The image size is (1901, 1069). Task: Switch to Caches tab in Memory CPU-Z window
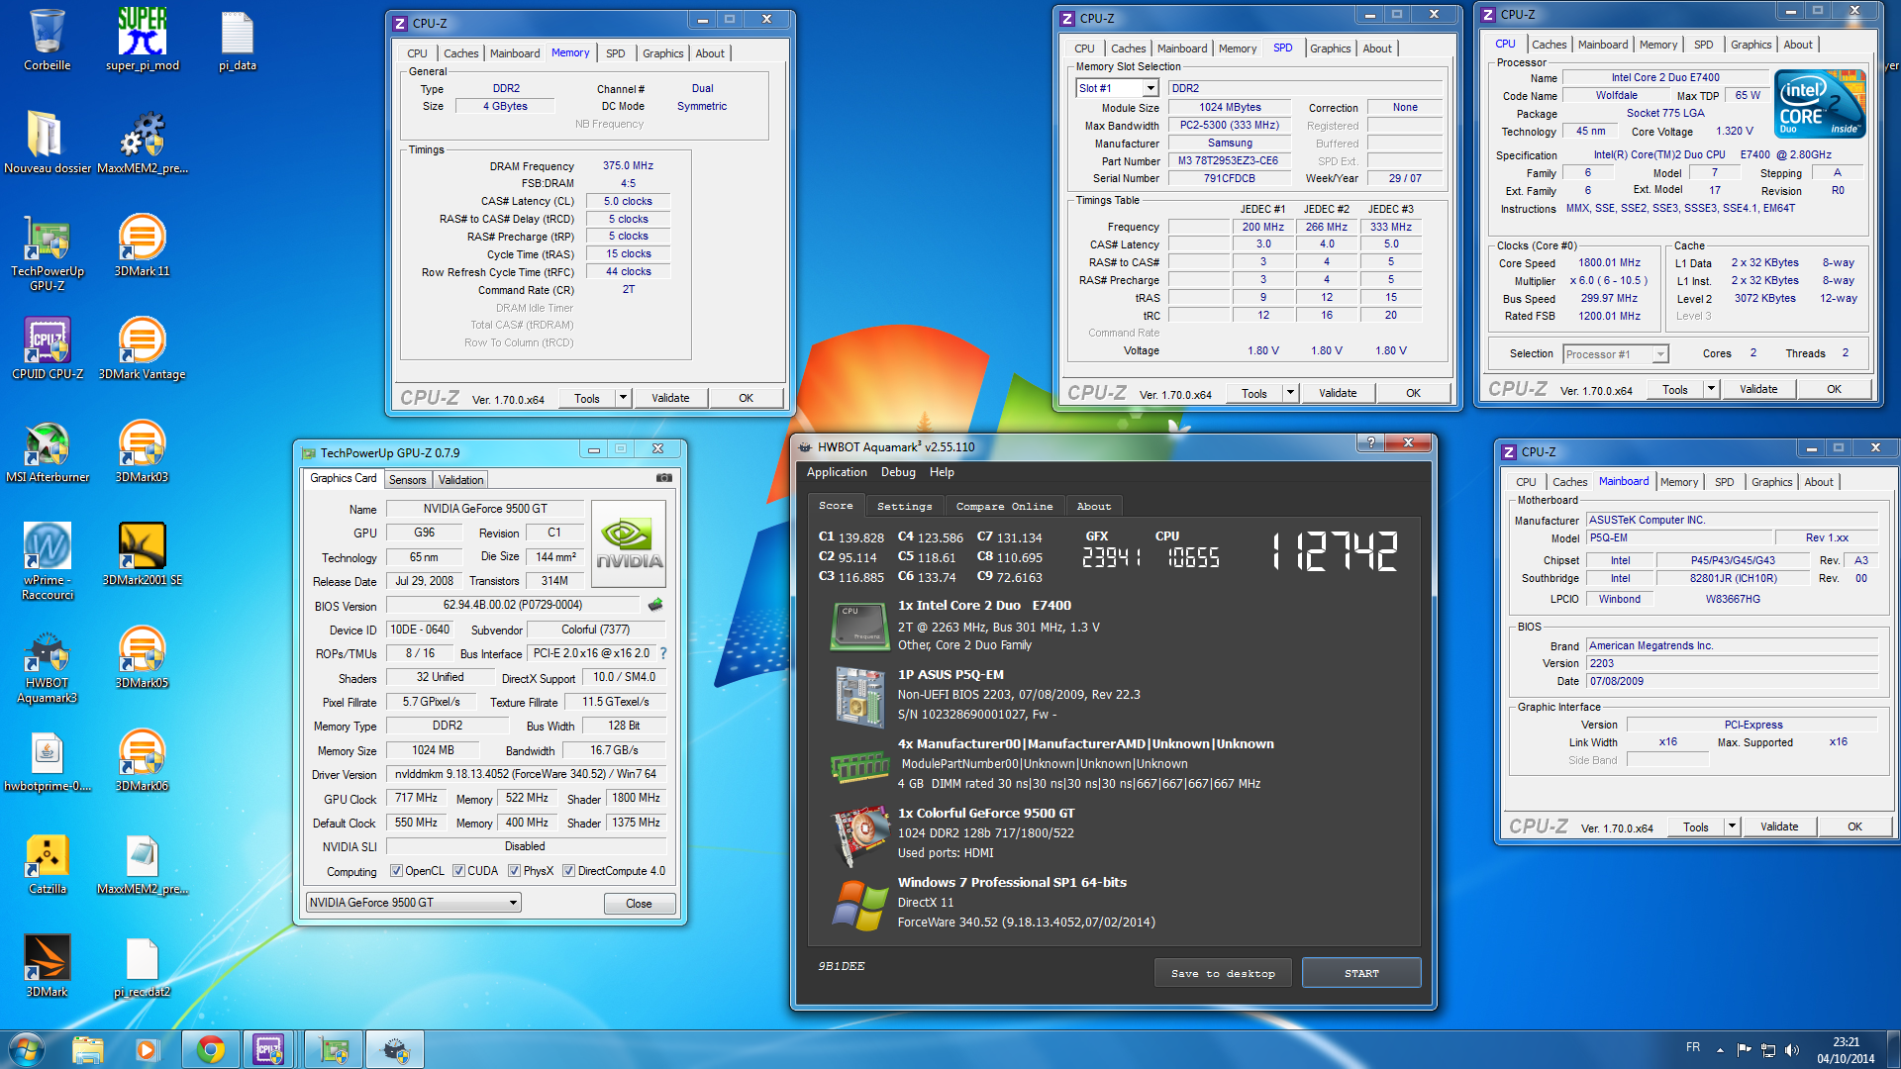(460, 53)
